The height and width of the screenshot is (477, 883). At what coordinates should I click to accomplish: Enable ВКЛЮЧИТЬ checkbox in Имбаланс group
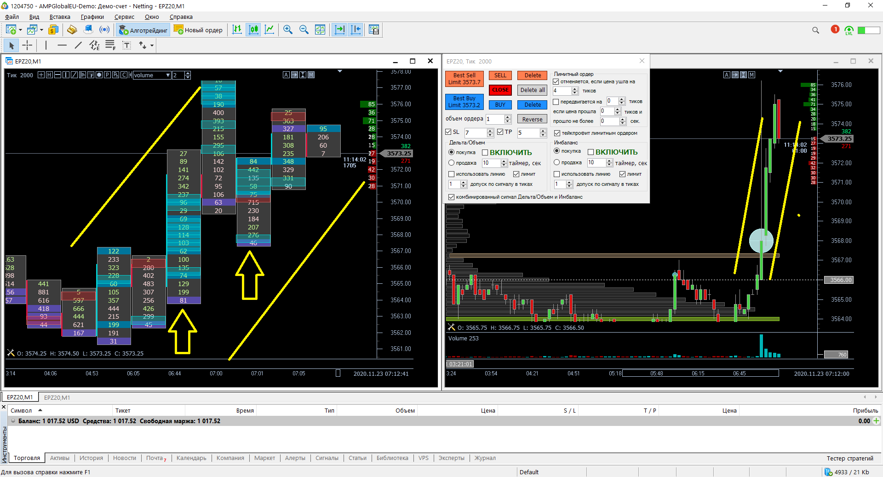591,152
